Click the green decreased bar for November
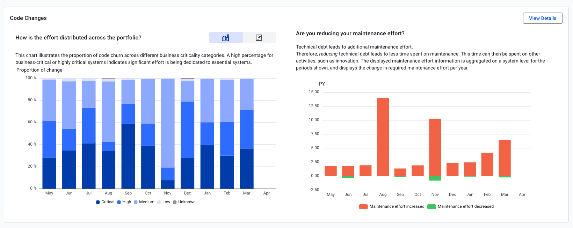This screenshot has height=228, width=573. (435, 178)
